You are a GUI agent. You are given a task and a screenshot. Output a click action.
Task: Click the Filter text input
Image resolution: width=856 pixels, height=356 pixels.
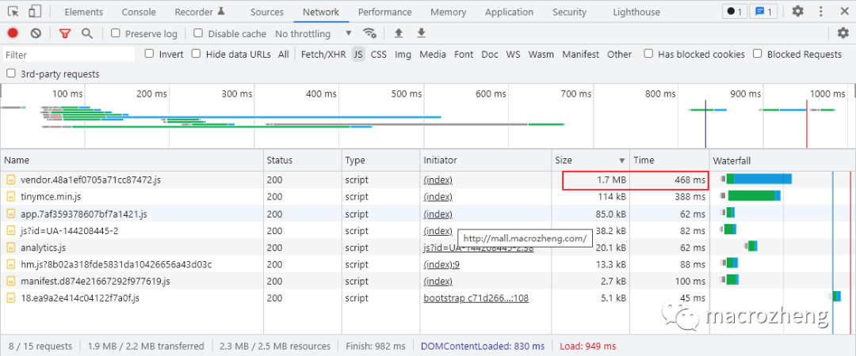(x=67, y=55)
